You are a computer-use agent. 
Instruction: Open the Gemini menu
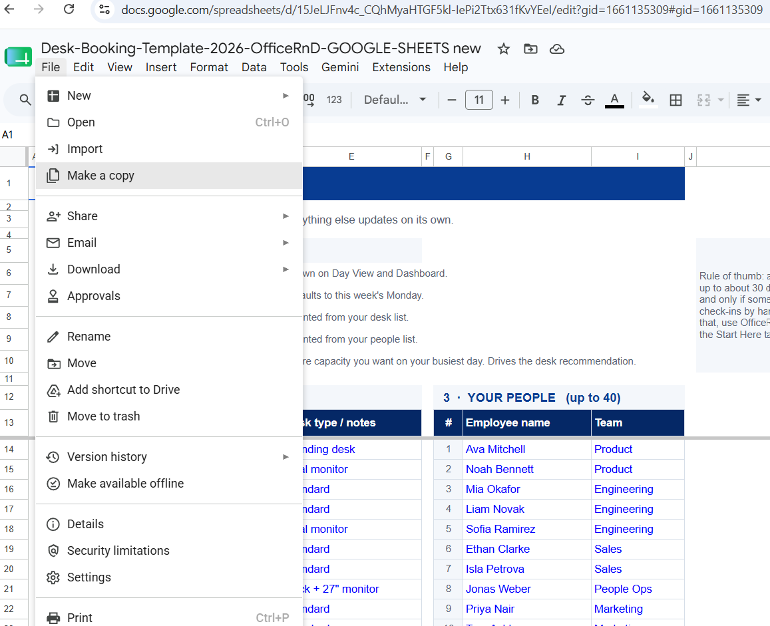[340, 67]
